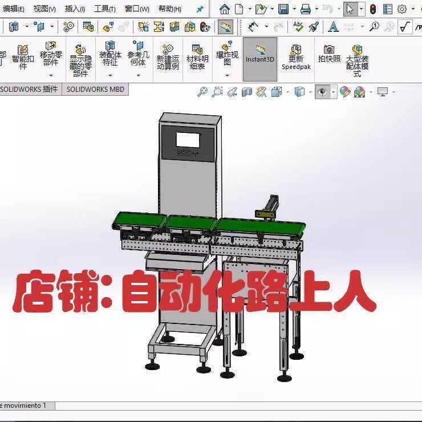Open the 装配体特征 dropdown arrow
Image resolution: width=422 pixels, height=422 pixels.
pyautogui.click(x=110, y=75)
